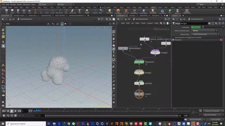The image size is (225, 126).
Task: Select the Circle shelf tool
Action: [47, 11]
